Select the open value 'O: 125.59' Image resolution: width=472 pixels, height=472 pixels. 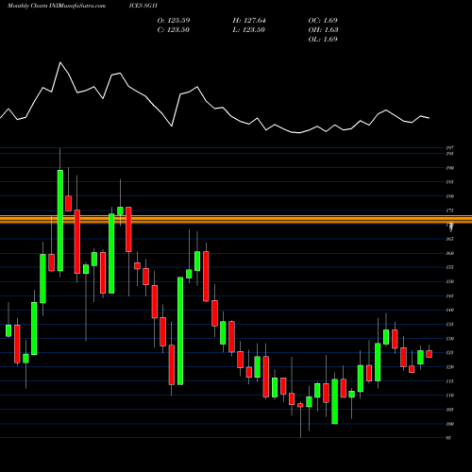[x=174, y=21]
